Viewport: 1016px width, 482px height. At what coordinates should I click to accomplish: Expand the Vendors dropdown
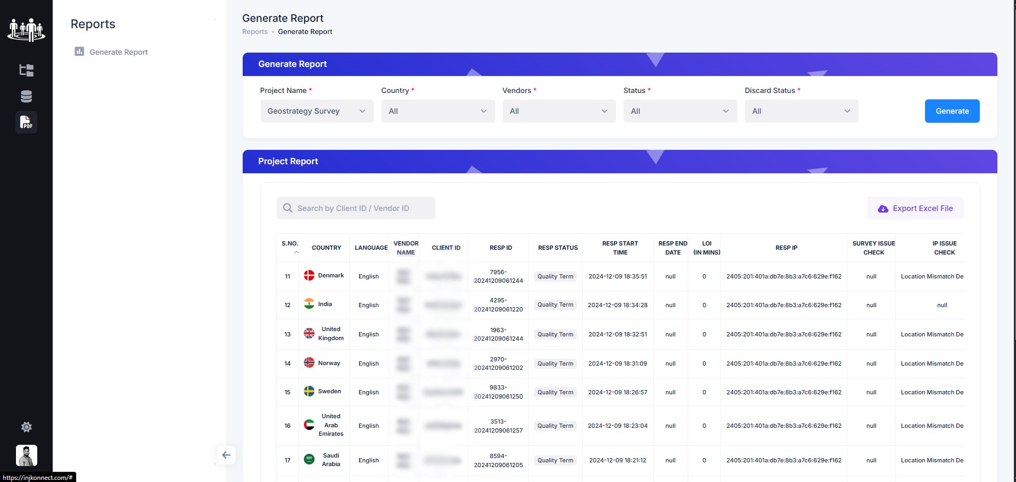[558, 111]
